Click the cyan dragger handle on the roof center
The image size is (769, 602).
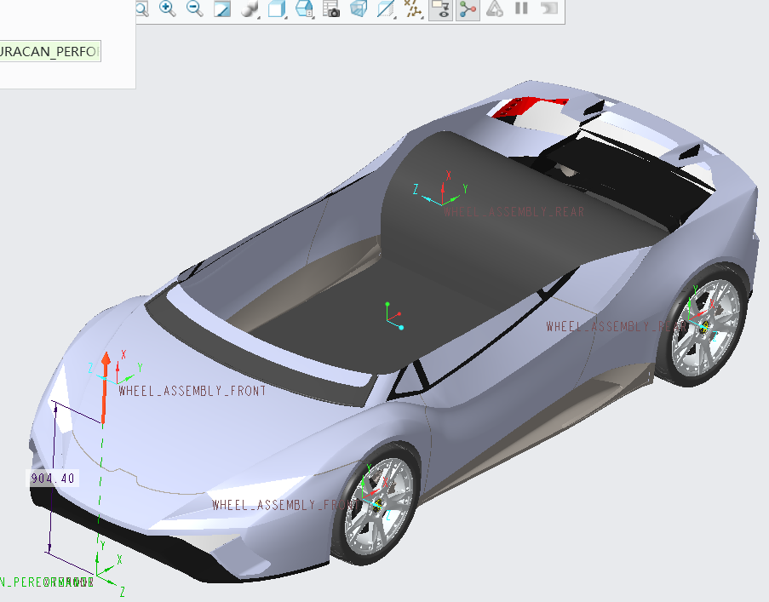point(401,328)
